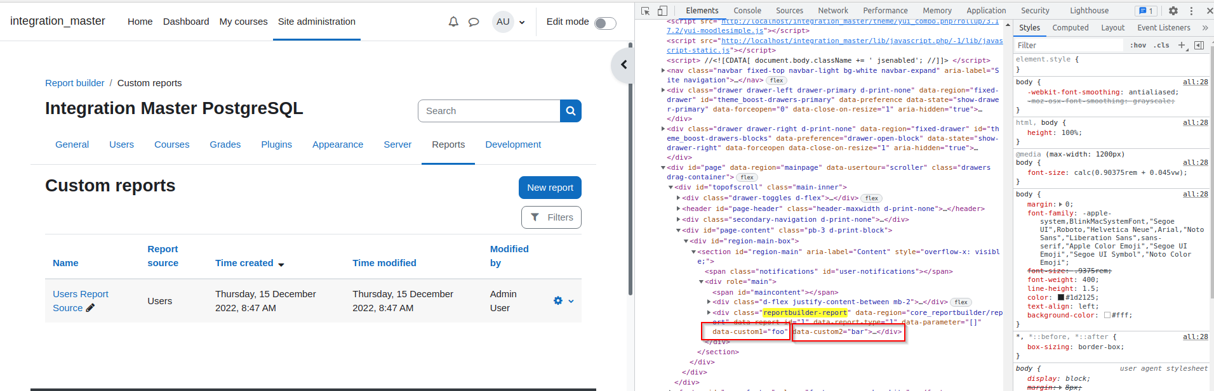Collapse the div id=page node

pos(663,168)
